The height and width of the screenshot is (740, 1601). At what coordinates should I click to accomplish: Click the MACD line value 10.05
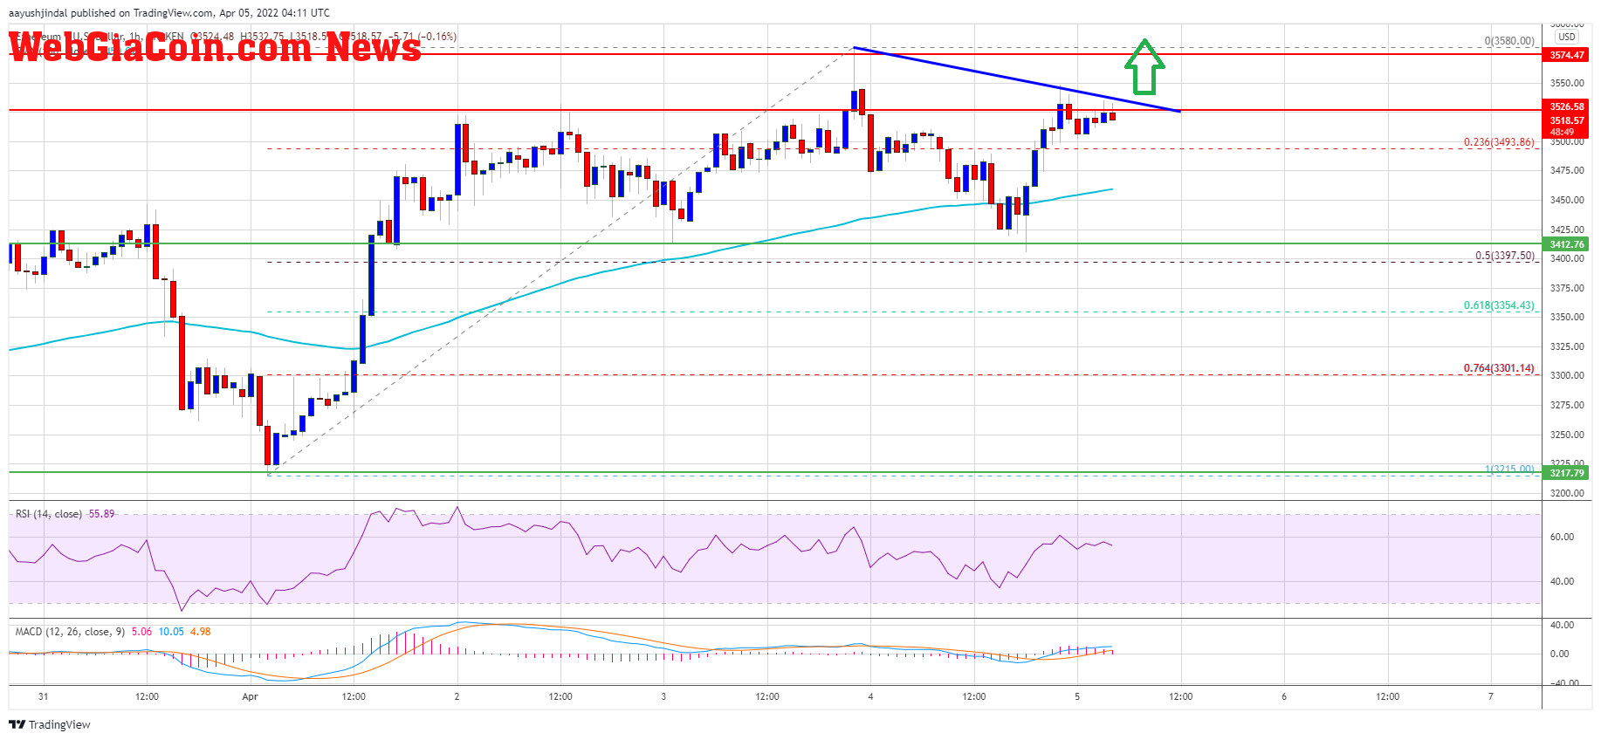(171, 632)
